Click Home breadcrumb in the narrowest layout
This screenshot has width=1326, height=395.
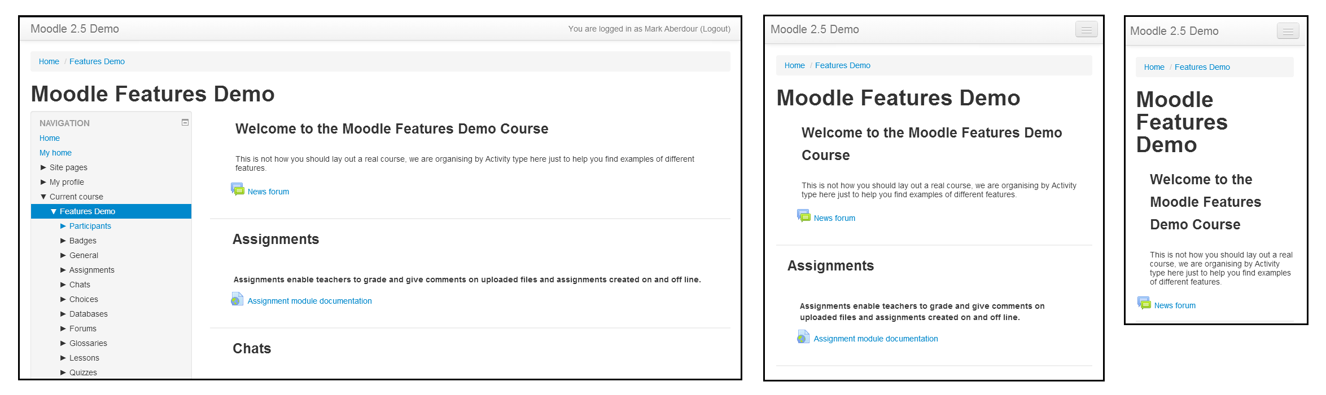pyautogui.click(x=1154, y=67)
